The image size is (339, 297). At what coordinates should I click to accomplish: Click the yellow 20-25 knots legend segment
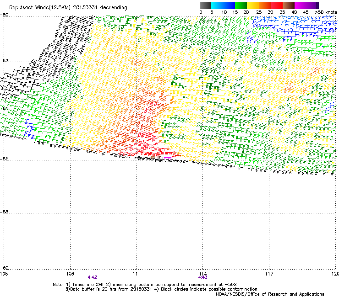tap(253, 5)
